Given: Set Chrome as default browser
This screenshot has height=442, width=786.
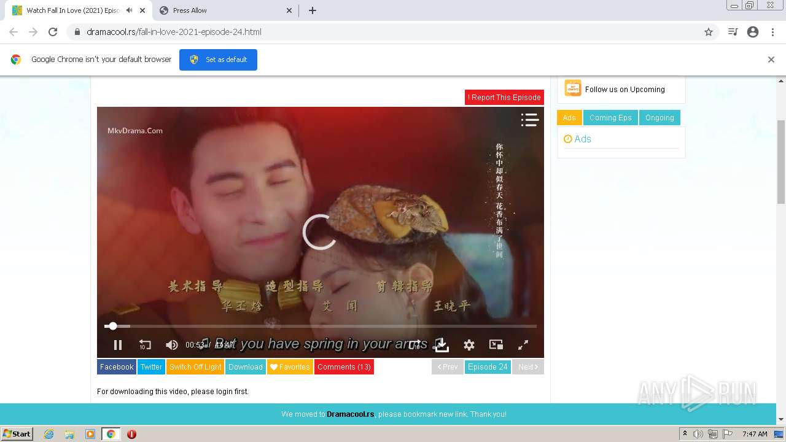Looking at the screenshot, I should 218,60.
